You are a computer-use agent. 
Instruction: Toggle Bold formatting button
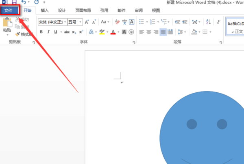[x=41, y=32]
